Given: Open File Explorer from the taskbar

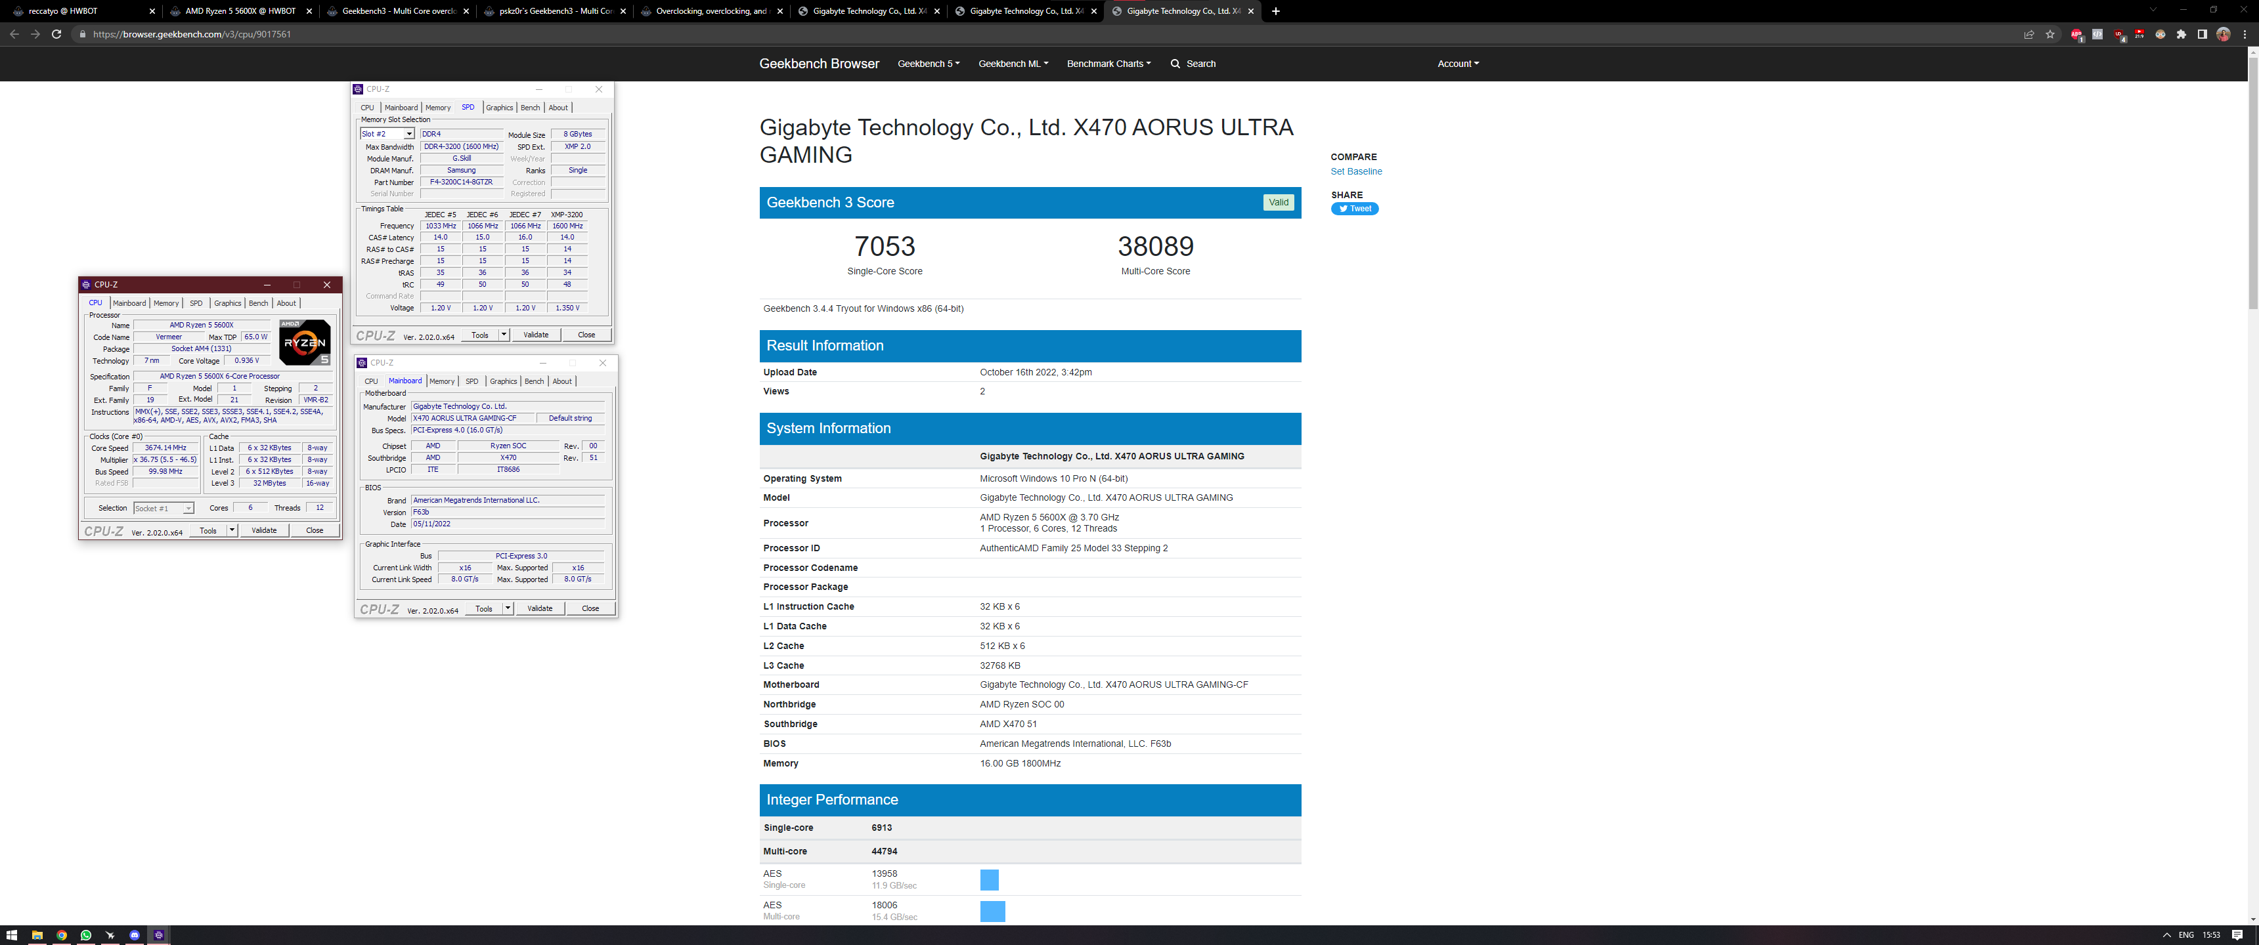Looking at the screenshot, I should click(37, 935).
